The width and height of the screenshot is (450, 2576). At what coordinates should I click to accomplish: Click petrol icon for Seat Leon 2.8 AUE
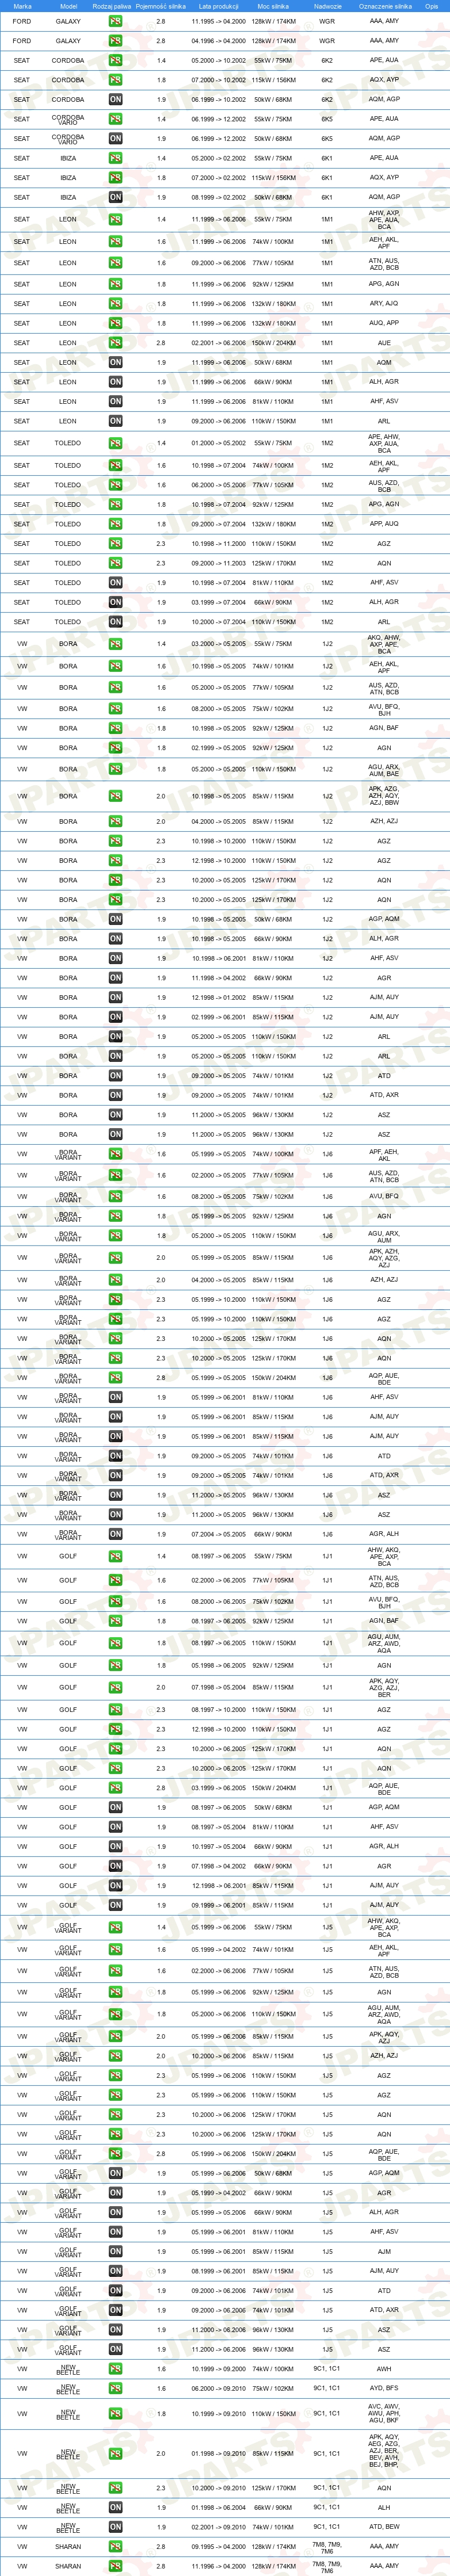(116, 343)
